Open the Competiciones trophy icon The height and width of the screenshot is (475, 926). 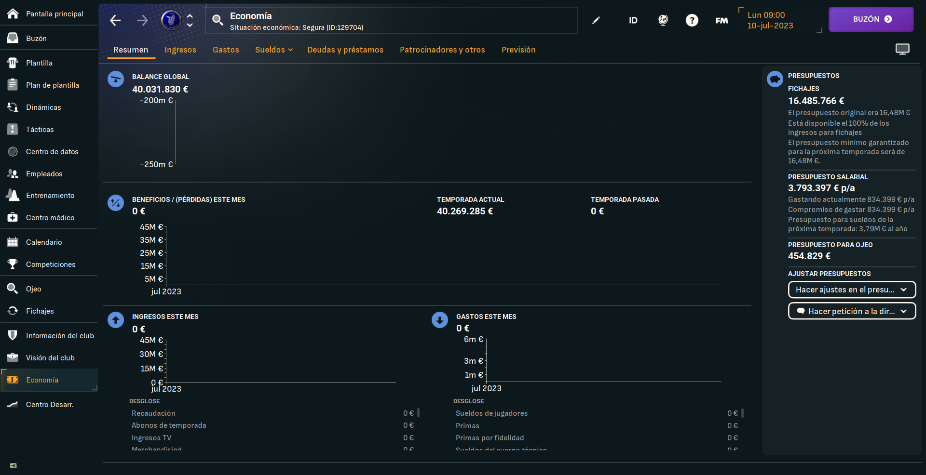13,264
